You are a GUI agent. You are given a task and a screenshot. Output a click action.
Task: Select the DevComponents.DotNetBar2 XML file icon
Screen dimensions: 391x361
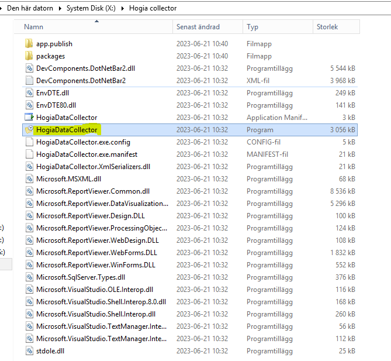[x=30, y=81]
